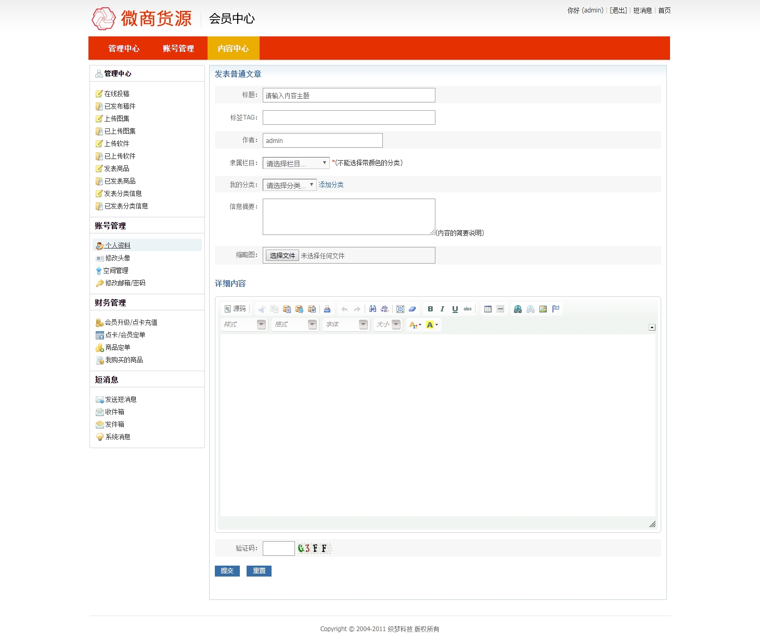Click the insert link globe icon

tap(518, 309)
